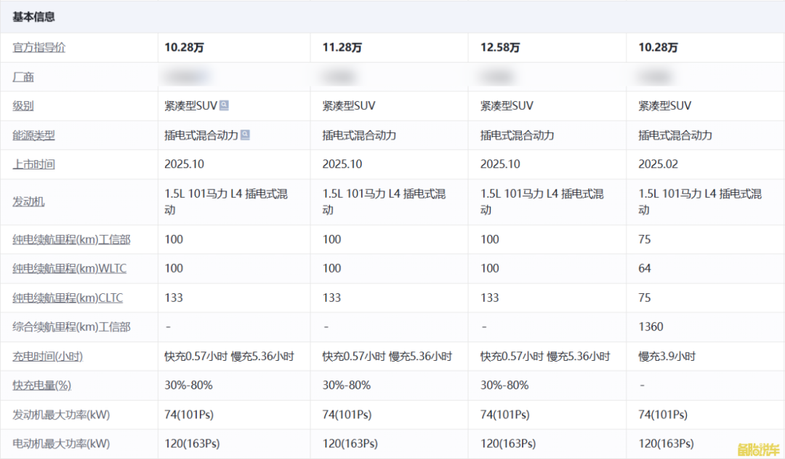This screenshot has height=459, width=785.
Task: Click the 发动机最大功率(kW) label
Action: pyautogui.click(x=61, y=415)
